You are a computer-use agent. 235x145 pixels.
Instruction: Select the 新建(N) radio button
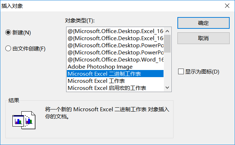tap(9, 32)
